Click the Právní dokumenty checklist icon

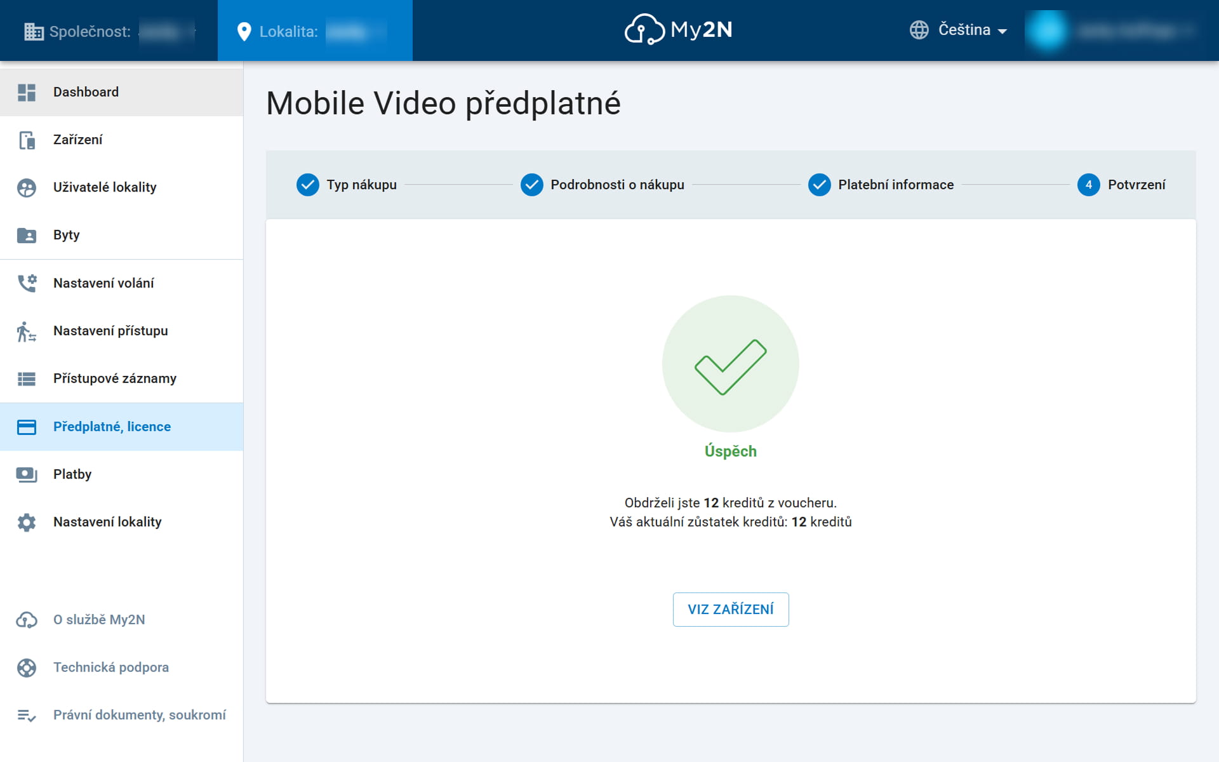pos(27,715)
